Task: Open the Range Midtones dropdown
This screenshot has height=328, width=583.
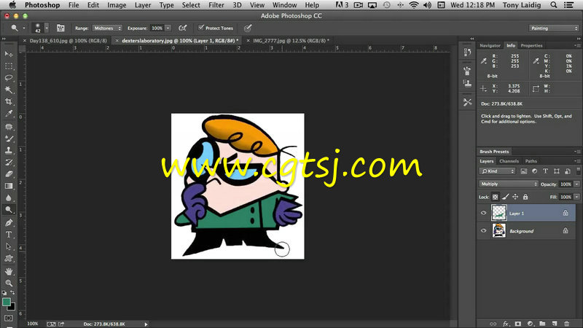Action: (107, 28)
